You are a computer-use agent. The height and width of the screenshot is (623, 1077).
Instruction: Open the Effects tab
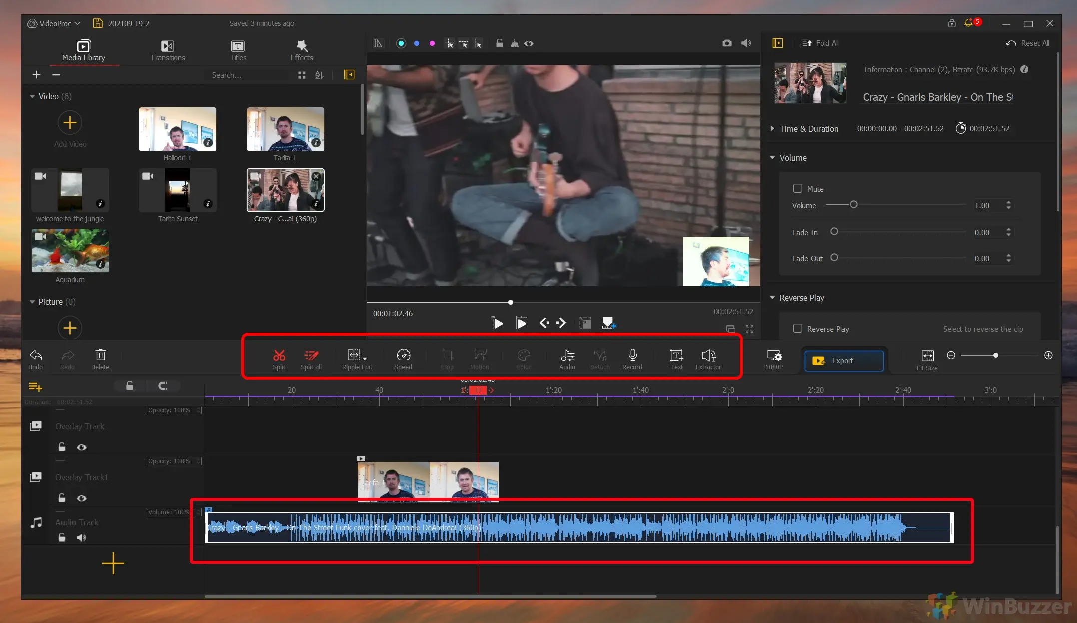click(x=301, y=49)
